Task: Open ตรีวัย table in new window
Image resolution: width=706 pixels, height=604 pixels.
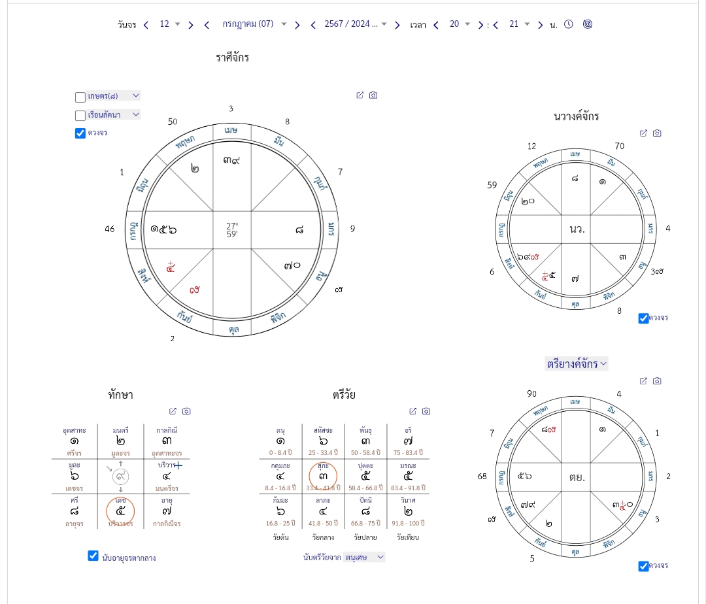Action: pos(413,411)
